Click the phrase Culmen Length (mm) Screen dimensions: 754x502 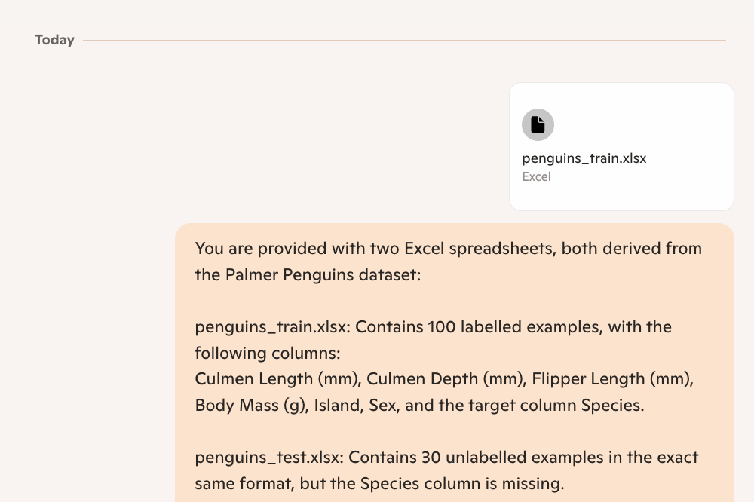278,379
